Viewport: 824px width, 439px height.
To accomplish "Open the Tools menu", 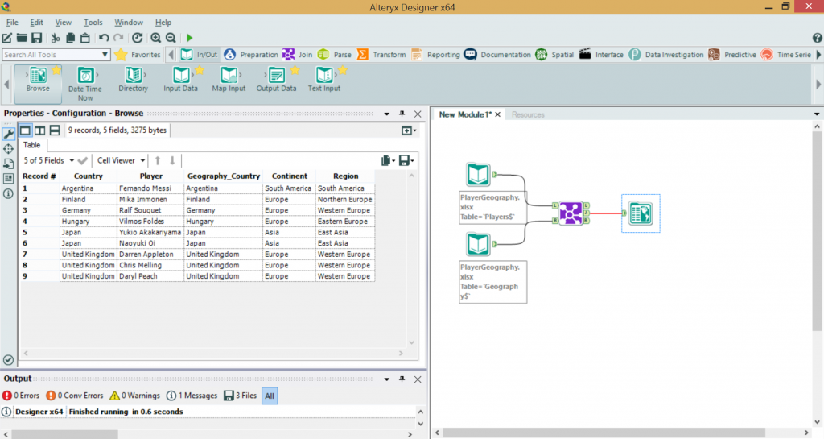I will tap(93, 23).
